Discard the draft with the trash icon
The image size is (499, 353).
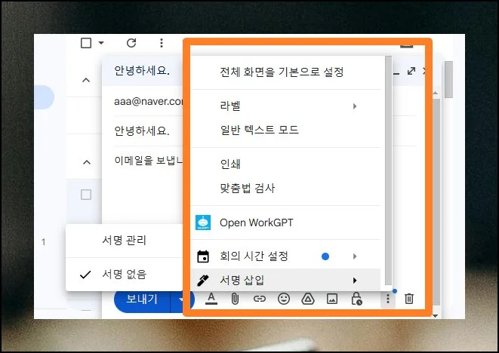coord(408,299)
